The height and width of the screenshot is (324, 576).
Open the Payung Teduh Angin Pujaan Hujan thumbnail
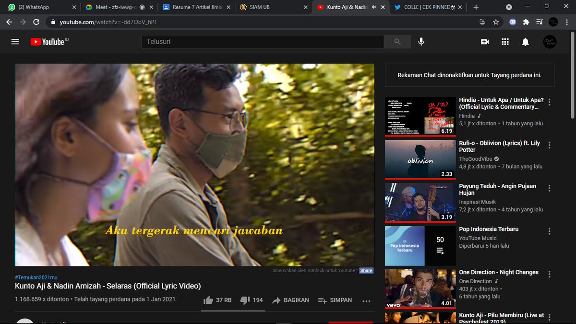[420, 203]
